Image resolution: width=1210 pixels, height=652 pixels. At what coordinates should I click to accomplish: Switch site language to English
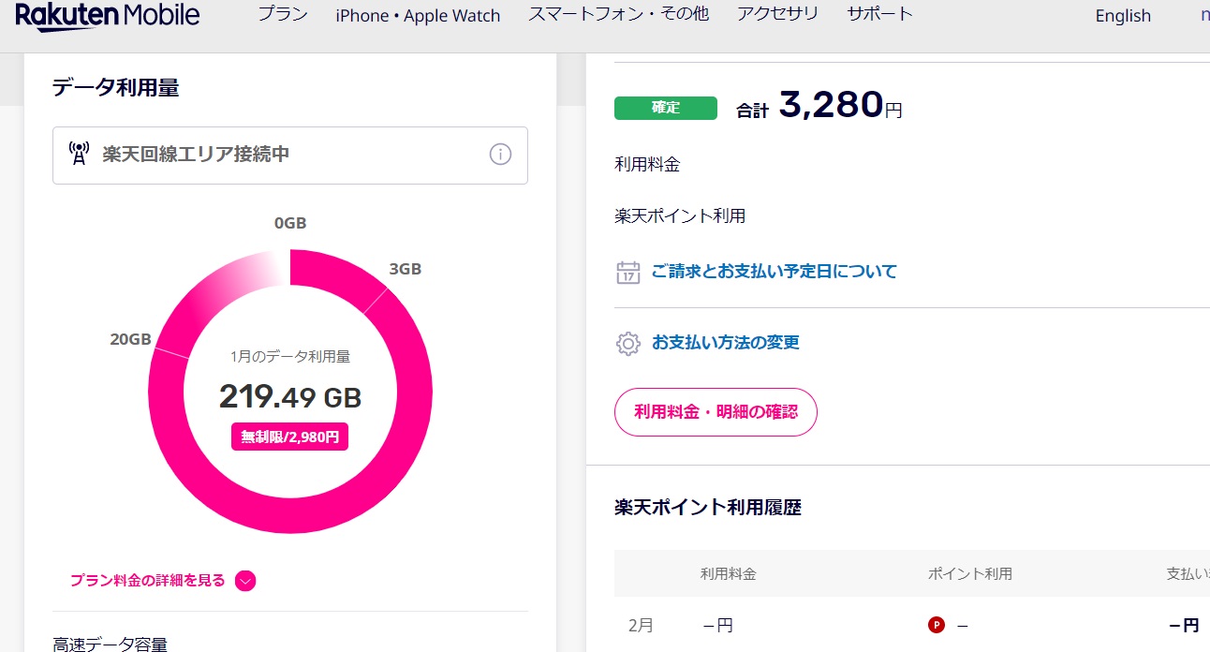coord(1123,16)
